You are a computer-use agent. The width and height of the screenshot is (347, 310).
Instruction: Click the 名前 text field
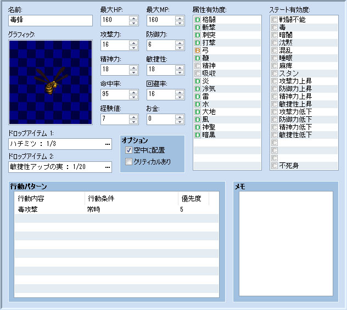tap(51, 20)
